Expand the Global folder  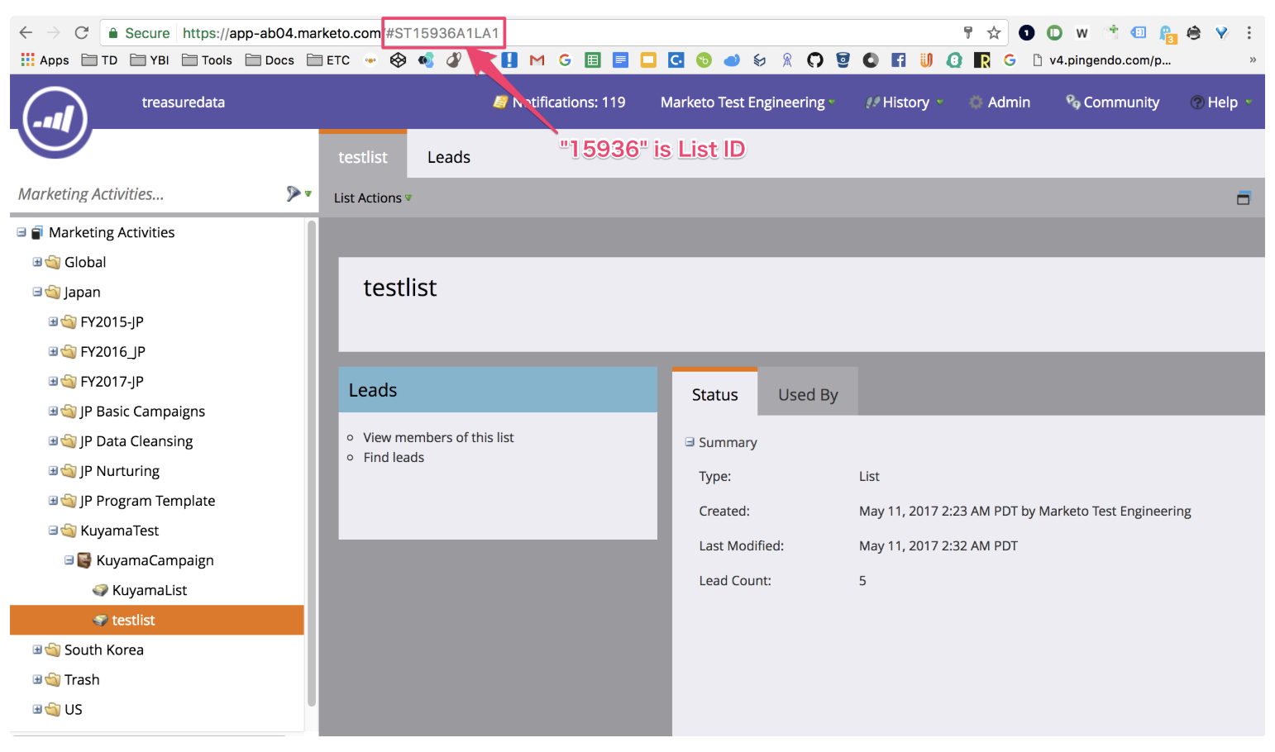point(37,262)
